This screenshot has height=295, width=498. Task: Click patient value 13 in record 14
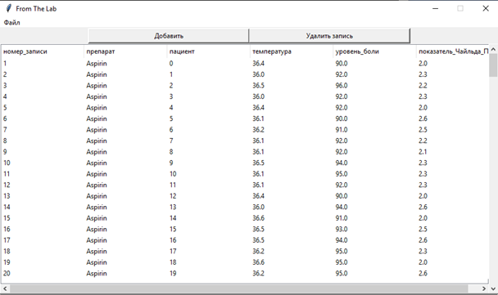pos(173,208)
